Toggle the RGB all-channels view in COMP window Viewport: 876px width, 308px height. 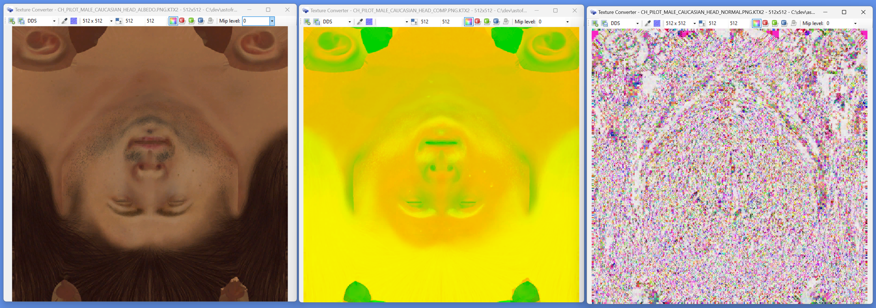(469, 22)
